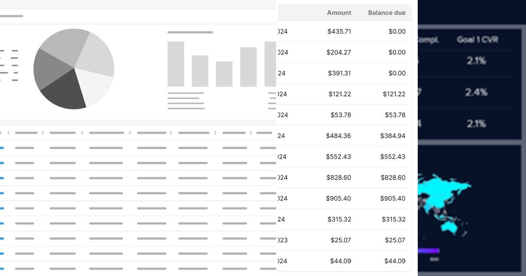Expand the sort chevron on the sixth column

tap(215, 132)
